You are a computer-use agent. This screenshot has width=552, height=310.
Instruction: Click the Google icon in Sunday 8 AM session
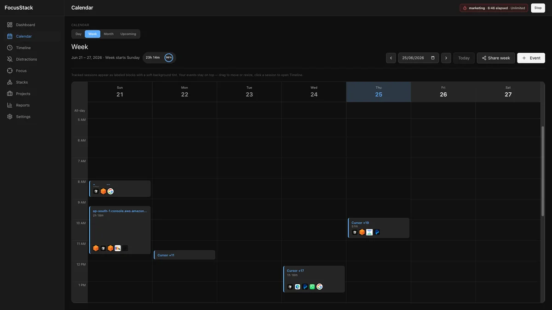pyautogui.click(x=110, y=191)
